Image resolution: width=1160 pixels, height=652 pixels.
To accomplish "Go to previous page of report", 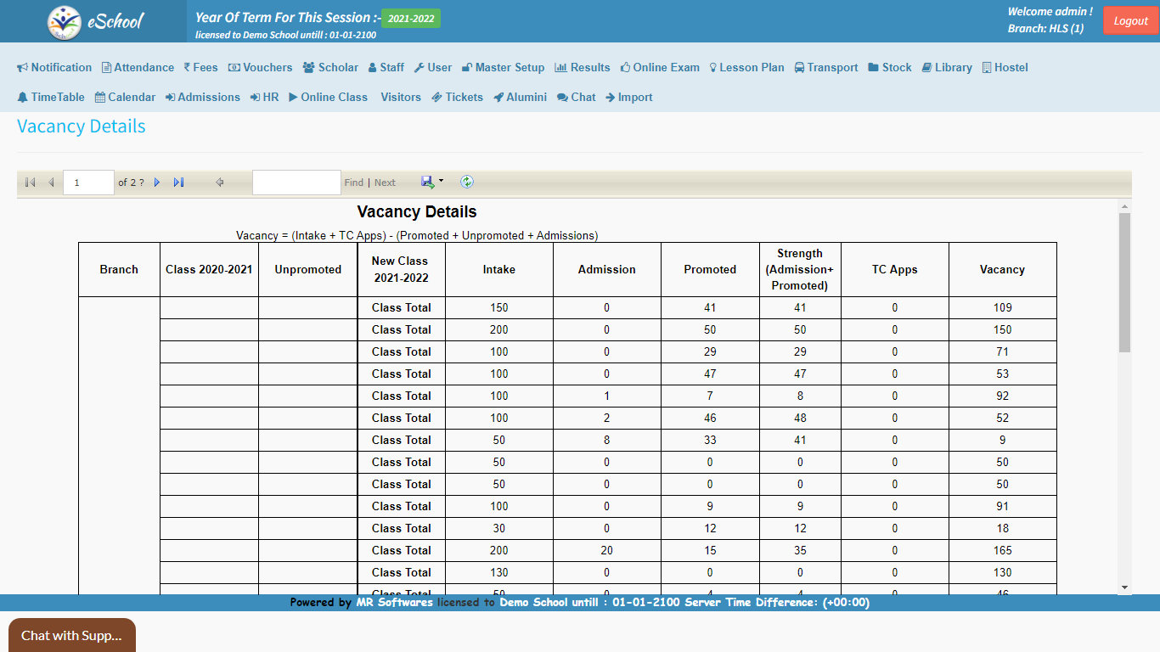I will [51, 183].
